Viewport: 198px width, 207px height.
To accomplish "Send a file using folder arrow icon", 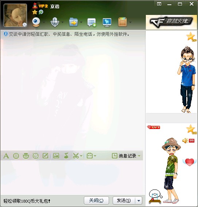I will click(73, 22).
